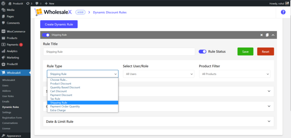Open the WordPress logo menu

3,3
